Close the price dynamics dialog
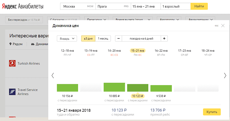The image size is (230, 121). tap(223, 26)
